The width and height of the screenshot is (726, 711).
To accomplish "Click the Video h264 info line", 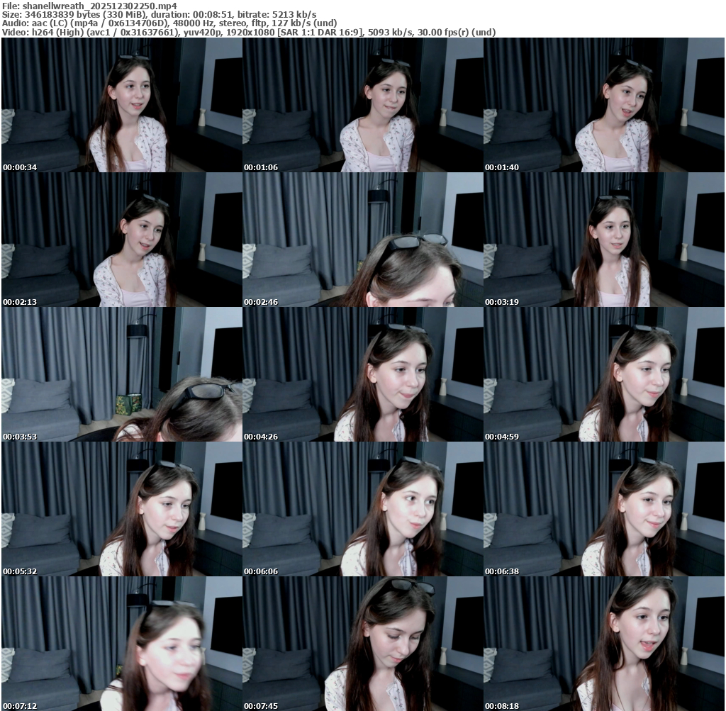I will click(x=248, y=32).
